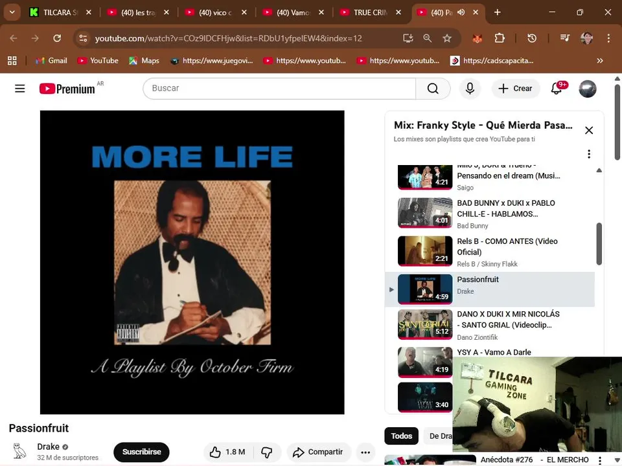Open media controls icon in toolbar
Viewport: 622px width, 466px height.
565,38
